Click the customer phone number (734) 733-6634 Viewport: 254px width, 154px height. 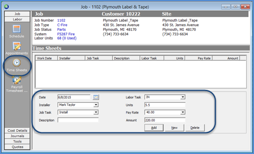116,34
